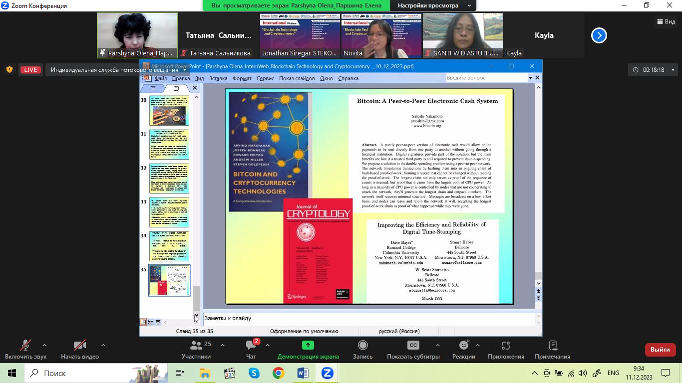Show next participants with the blue arrow
Screen dimensions: 682x383
coord(599,35)
